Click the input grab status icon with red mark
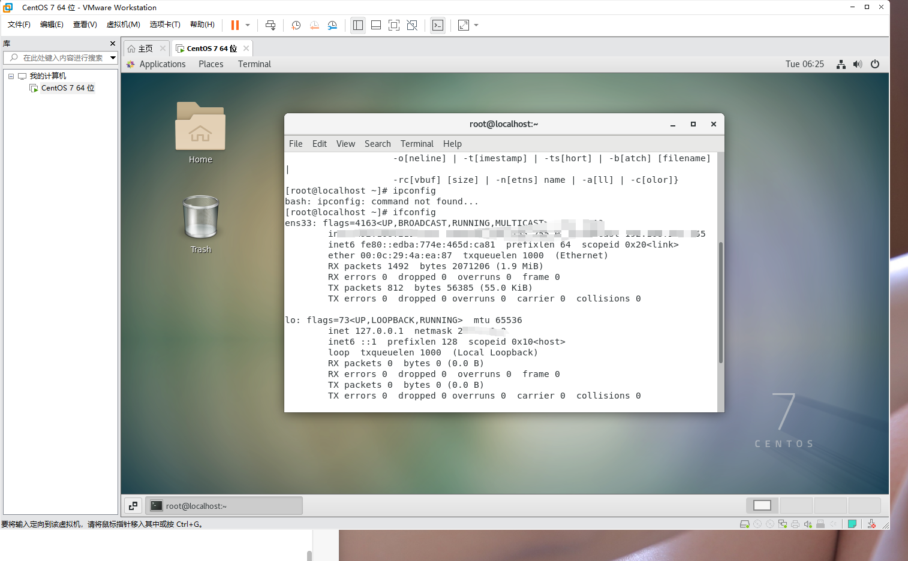Screen dimensions: 908x561 (x=871, y=524)
